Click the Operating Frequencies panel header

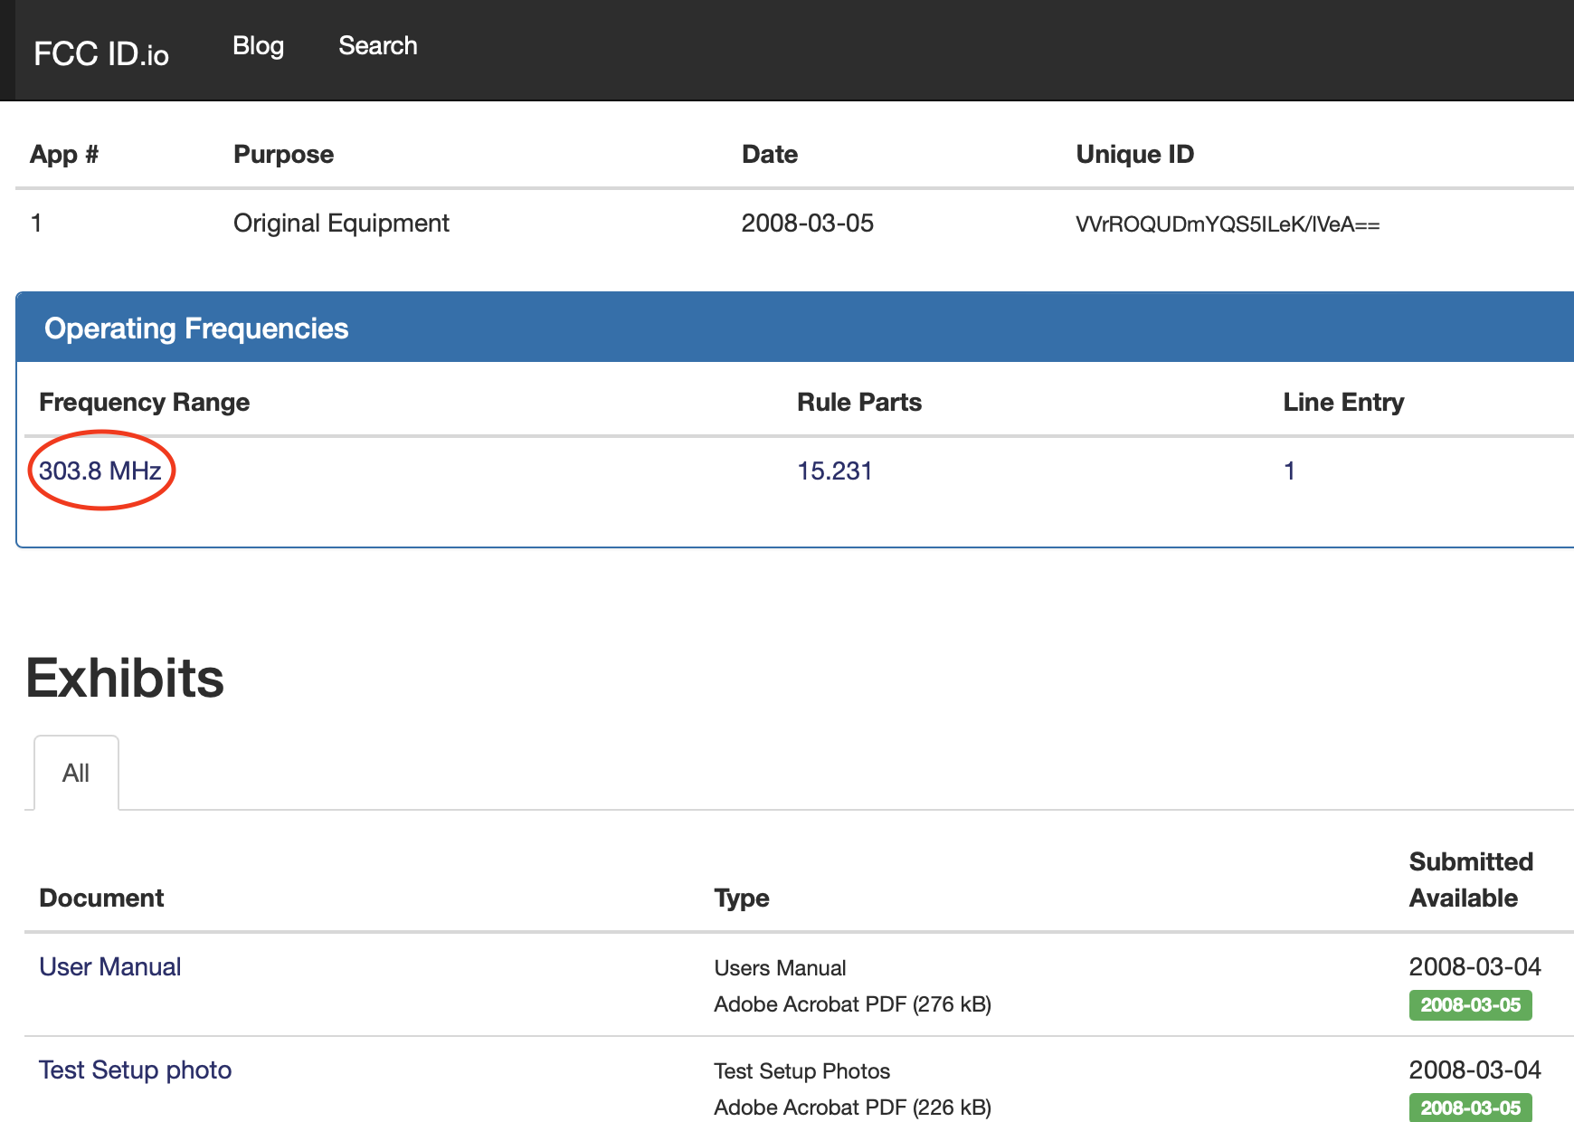tap(196, 328)
